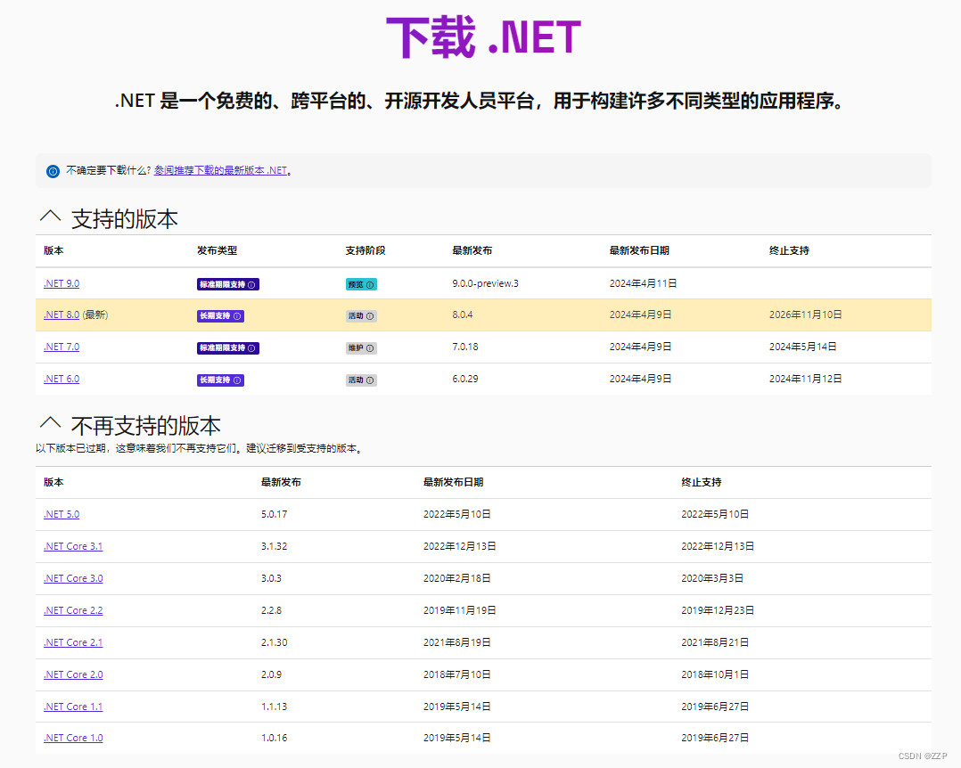Open the .NET 6.0 download link

pos(62,380)
